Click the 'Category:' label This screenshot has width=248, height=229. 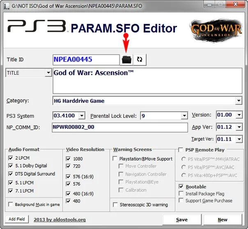[18, 101]
